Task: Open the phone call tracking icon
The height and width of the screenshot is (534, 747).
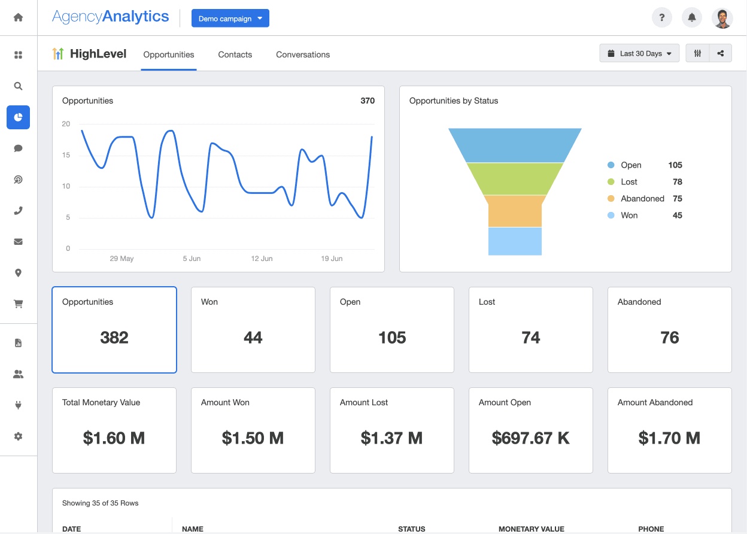Action: pos(18,211)
